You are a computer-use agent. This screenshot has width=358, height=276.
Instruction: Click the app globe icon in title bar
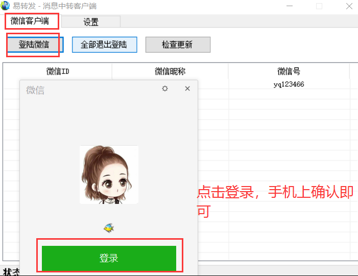[x=5, y=6]
